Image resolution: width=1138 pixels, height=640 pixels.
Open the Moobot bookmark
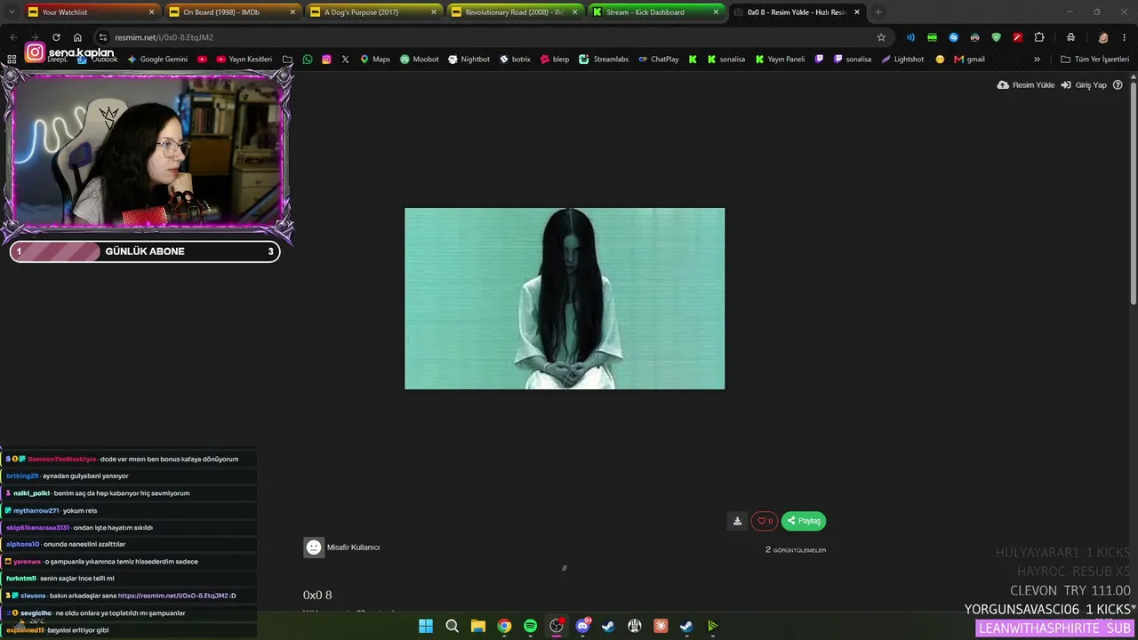coord(420,60)
